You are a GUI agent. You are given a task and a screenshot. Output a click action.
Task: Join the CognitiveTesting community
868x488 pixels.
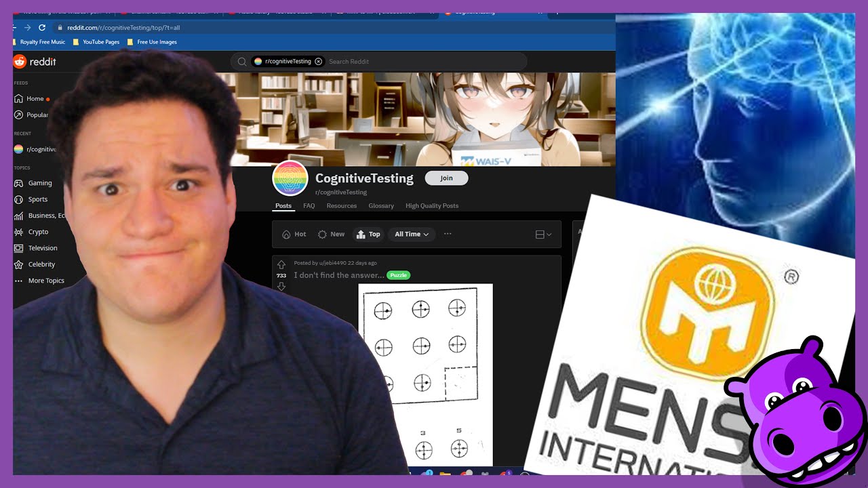coord(446,178)
